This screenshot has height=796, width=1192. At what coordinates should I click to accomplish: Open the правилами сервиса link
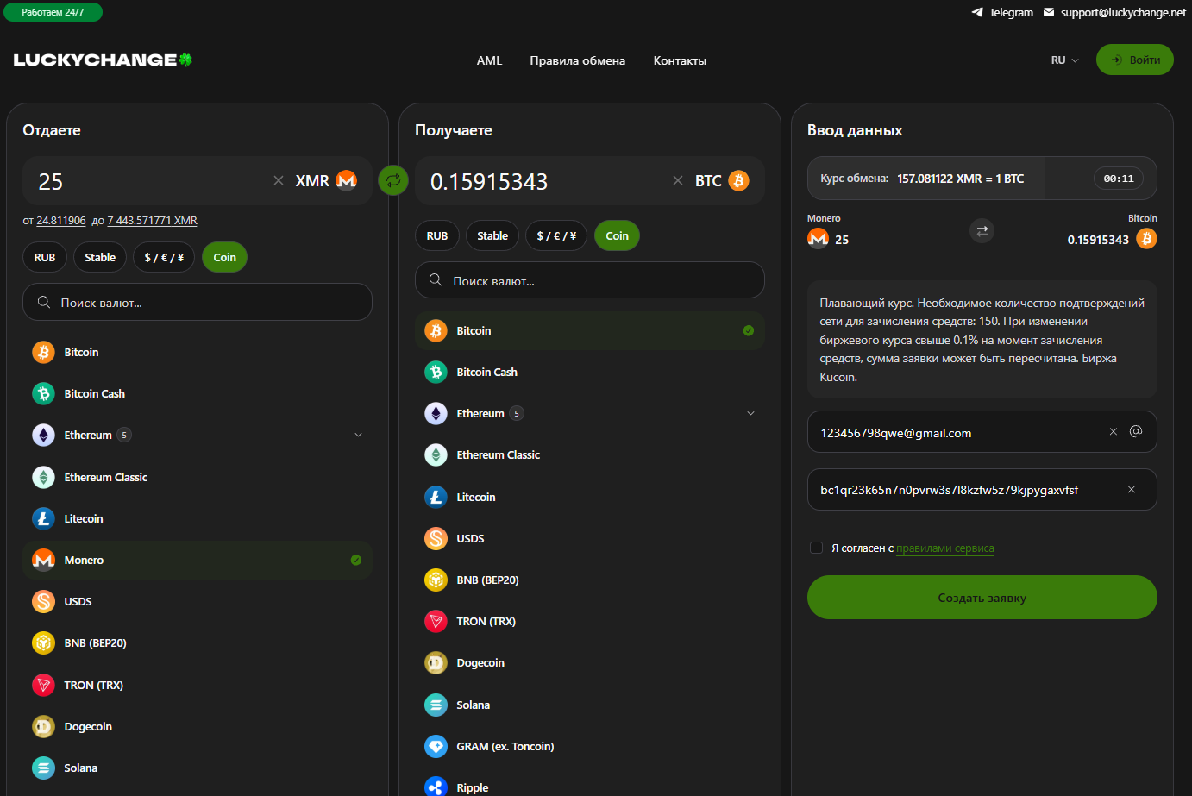[945, 548]
